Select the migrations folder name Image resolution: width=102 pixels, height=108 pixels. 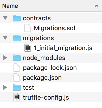[x=38, y=38]
